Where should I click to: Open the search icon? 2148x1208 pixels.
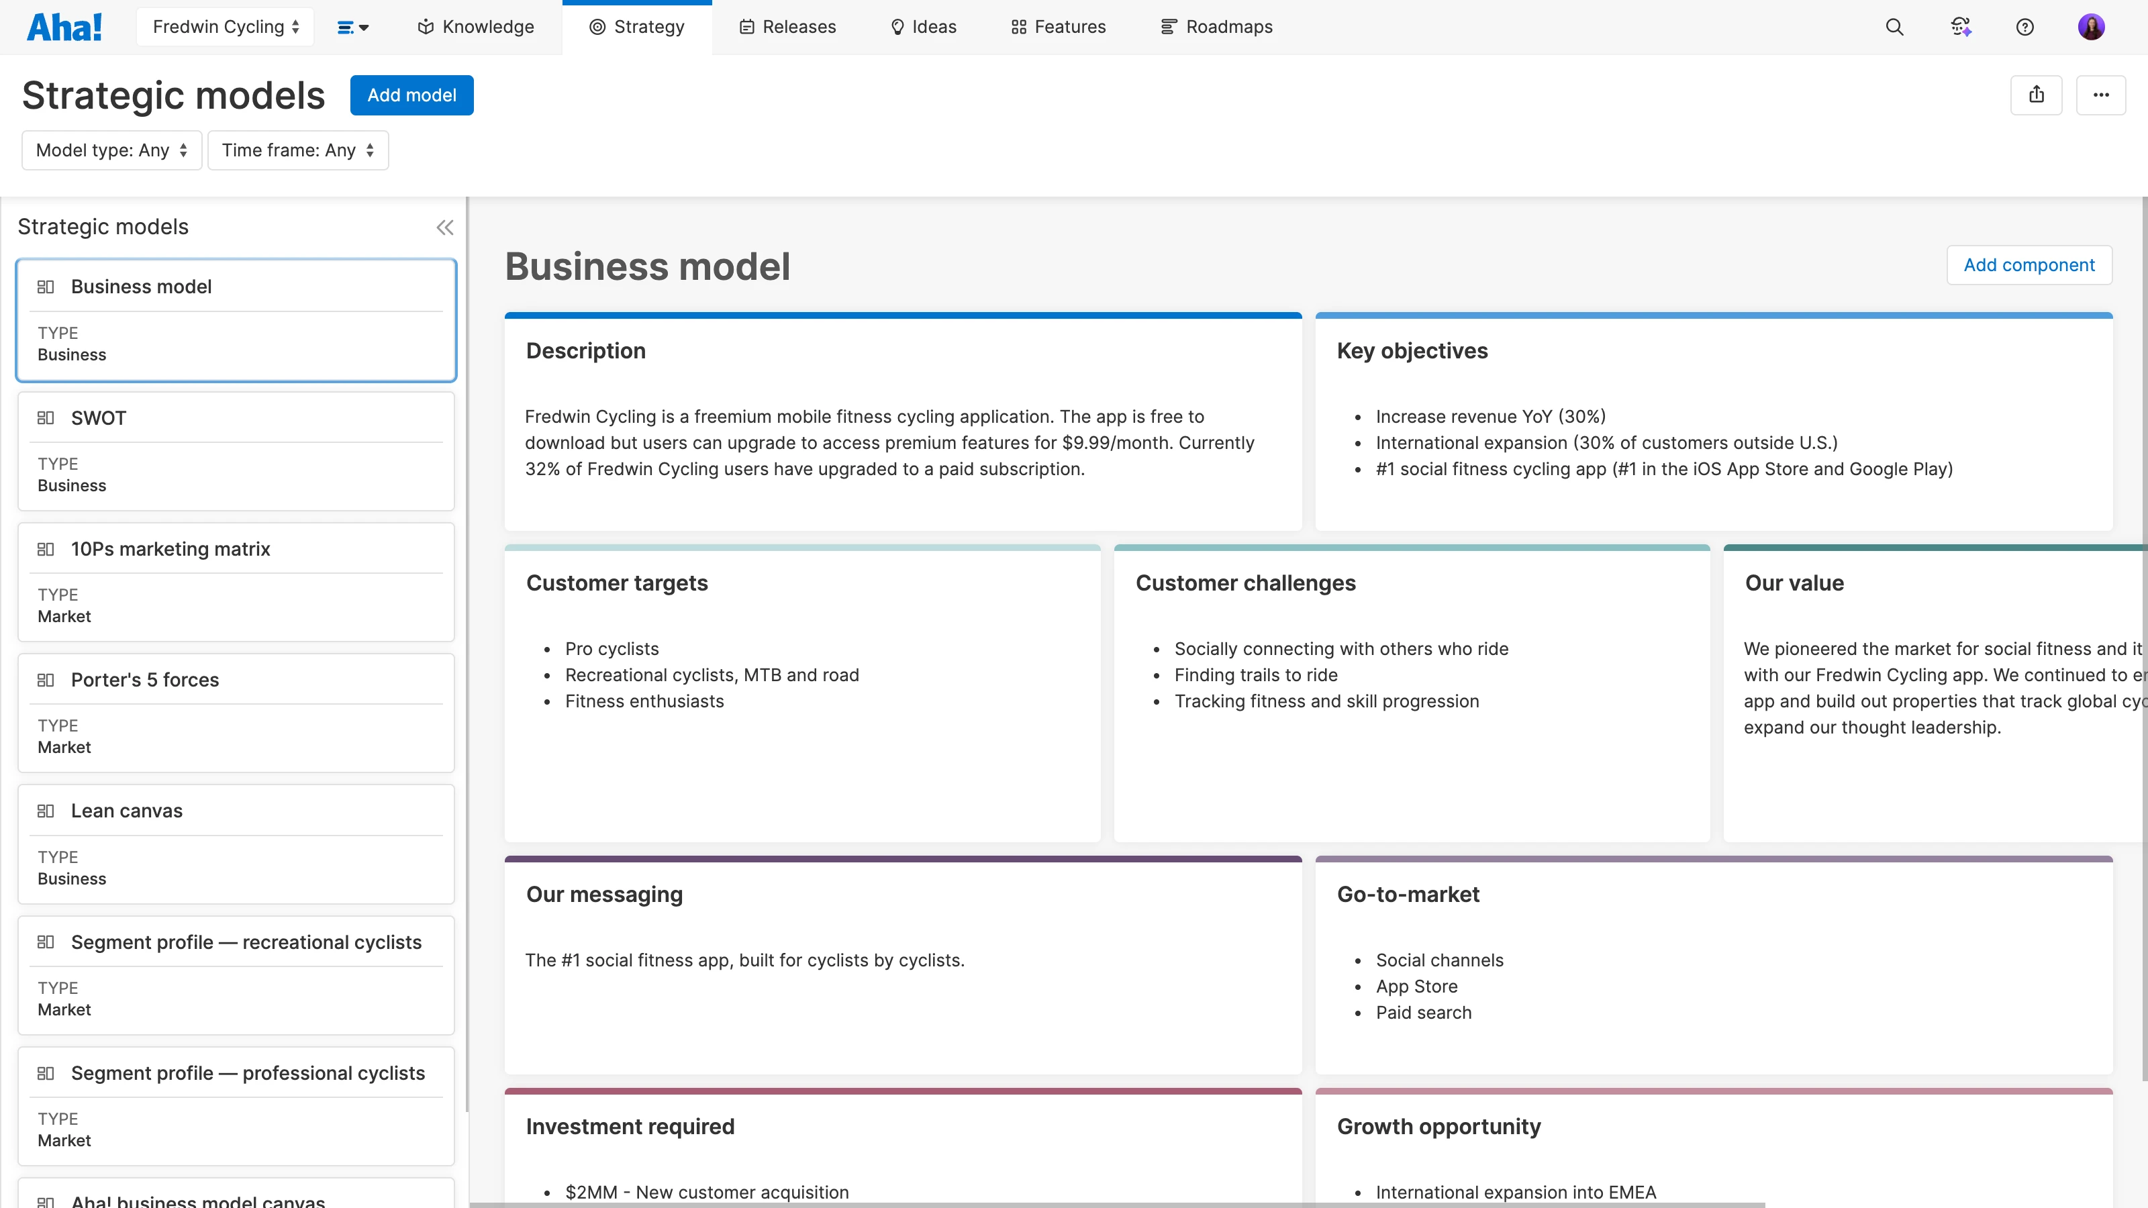click(x=1894, y=27)
